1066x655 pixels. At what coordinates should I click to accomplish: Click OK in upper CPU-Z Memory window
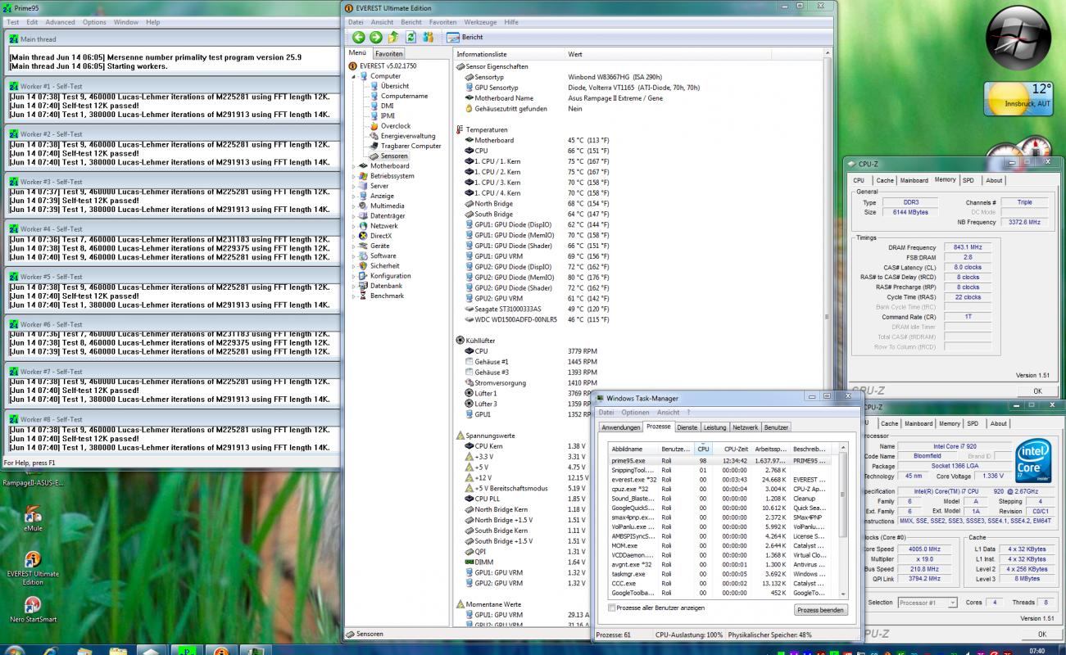1038,391
